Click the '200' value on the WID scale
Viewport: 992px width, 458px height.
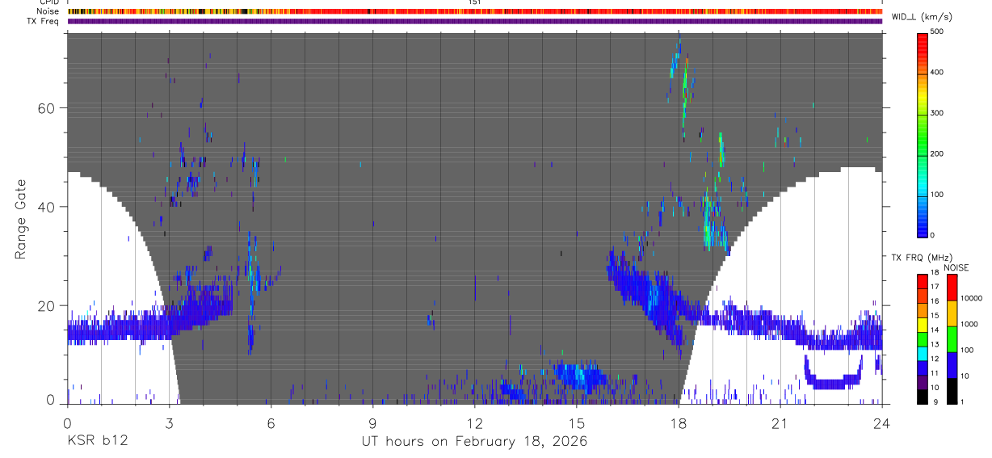937,153
